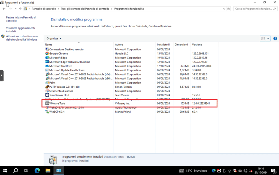Click the PuTTY release 0.81 icon

(x=47, y=87)
